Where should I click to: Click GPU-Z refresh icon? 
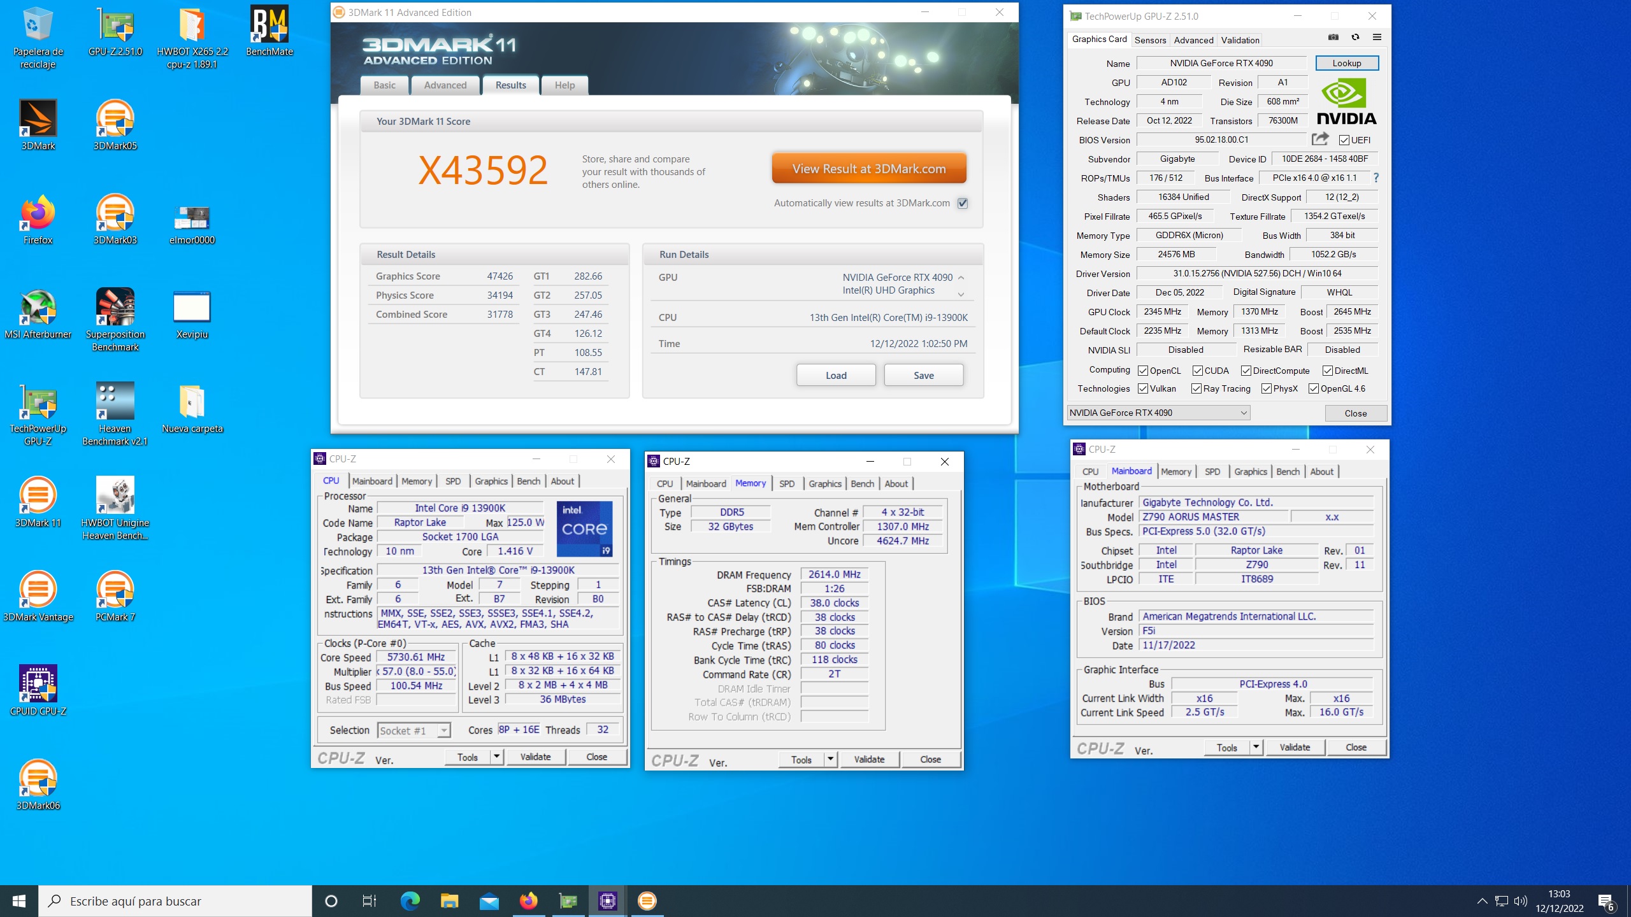click(x=1355, y=38)
